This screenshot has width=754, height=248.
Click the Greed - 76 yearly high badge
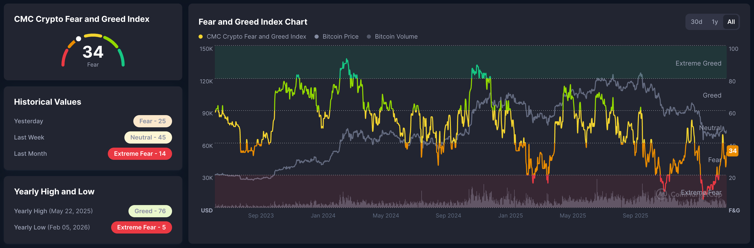click(x=150, y=211)
